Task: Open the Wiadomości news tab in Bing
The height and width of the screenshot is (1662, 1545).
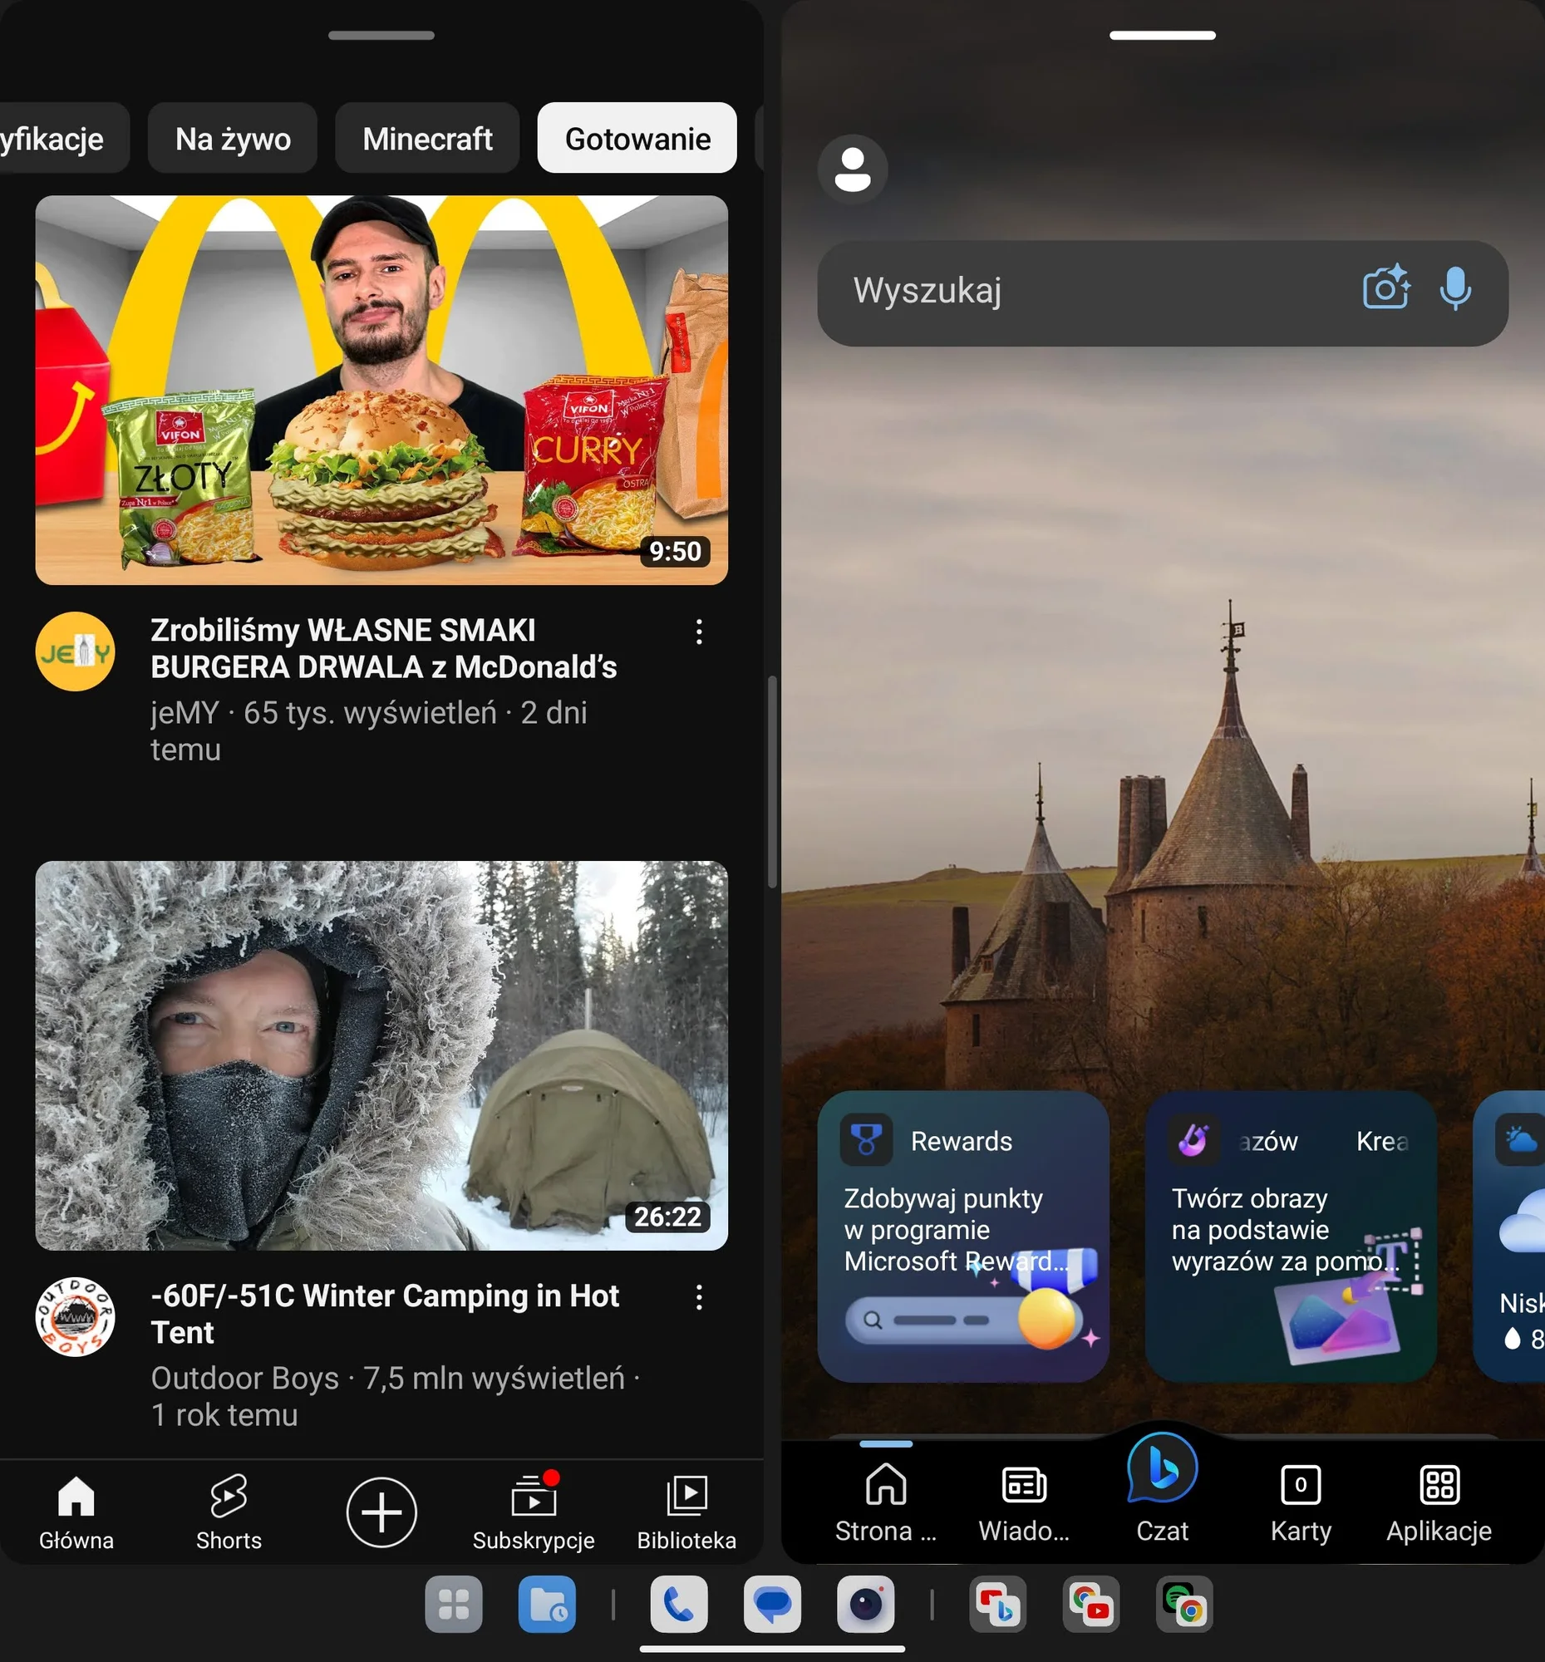Action: [1023, 1503]
